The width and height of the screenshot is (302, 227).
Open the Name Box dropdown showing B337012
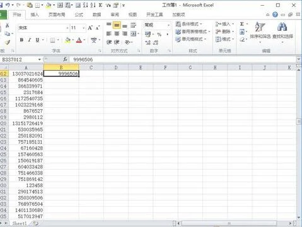(x=39, y=59)
